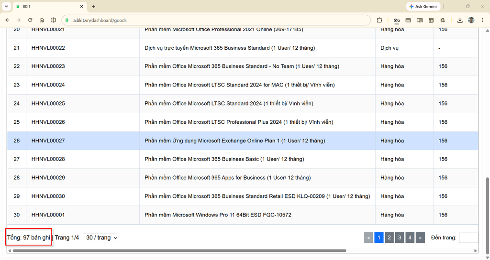490x260 pixels.
Task: Open the payment methods card icon
Action: coord(408,20)
